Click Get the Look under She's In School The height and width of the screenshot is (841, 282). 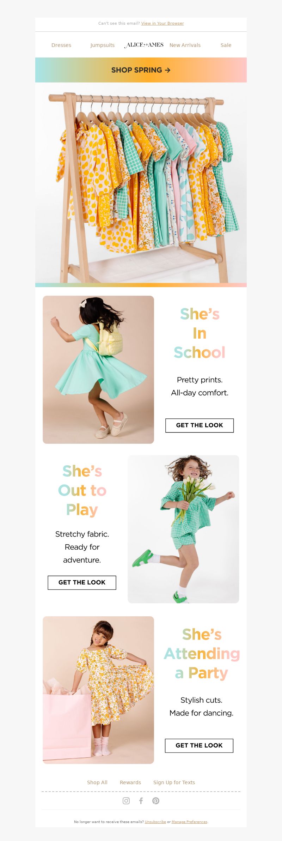(200, 425)
